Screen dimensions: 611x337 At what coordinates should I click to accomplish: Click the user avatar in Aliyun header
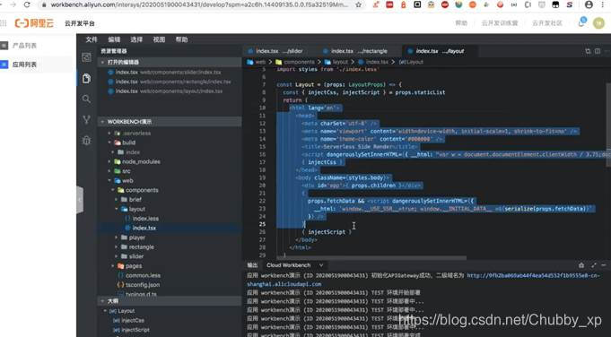(x=598, y=23)
